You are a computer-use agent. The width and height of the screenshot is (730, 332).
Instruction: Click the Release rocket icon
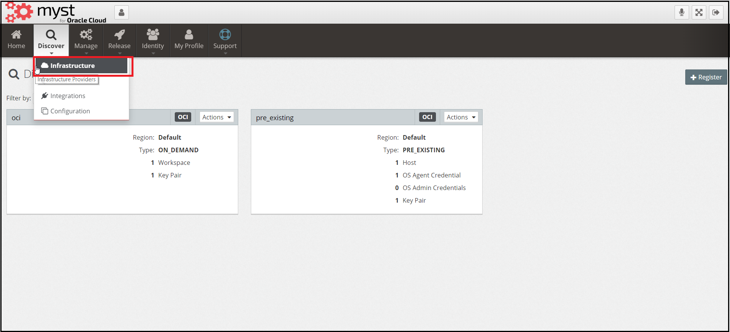coord(119,35)
